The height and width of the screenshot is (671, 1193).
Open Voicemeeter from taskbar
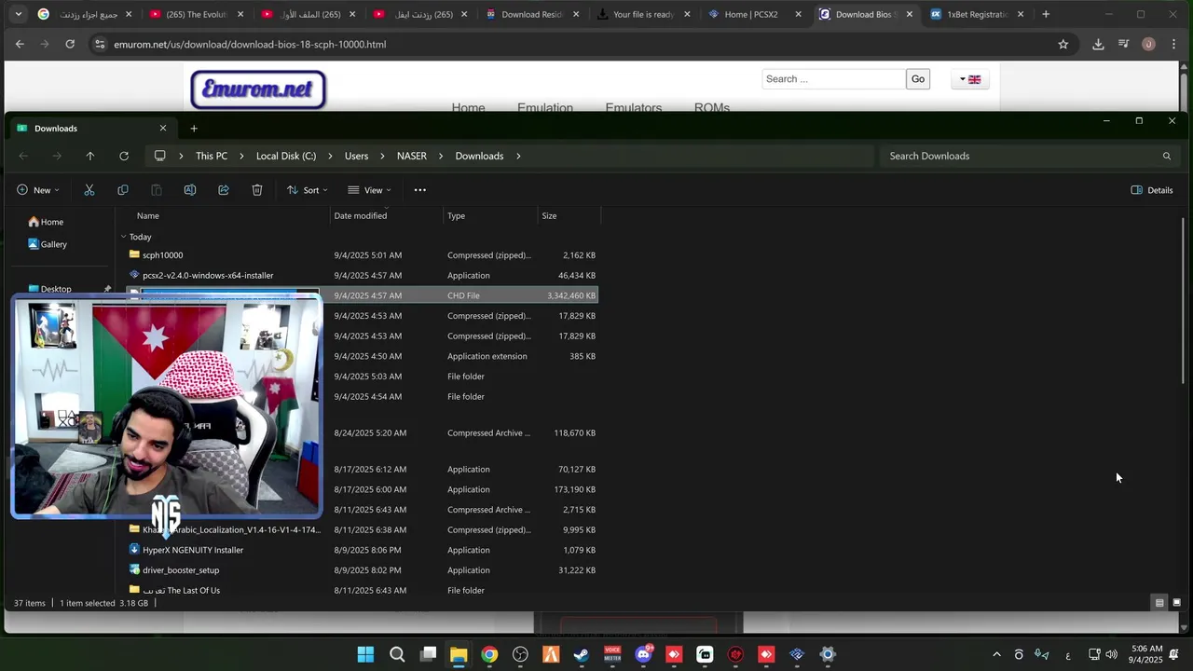tap(612, 654)
